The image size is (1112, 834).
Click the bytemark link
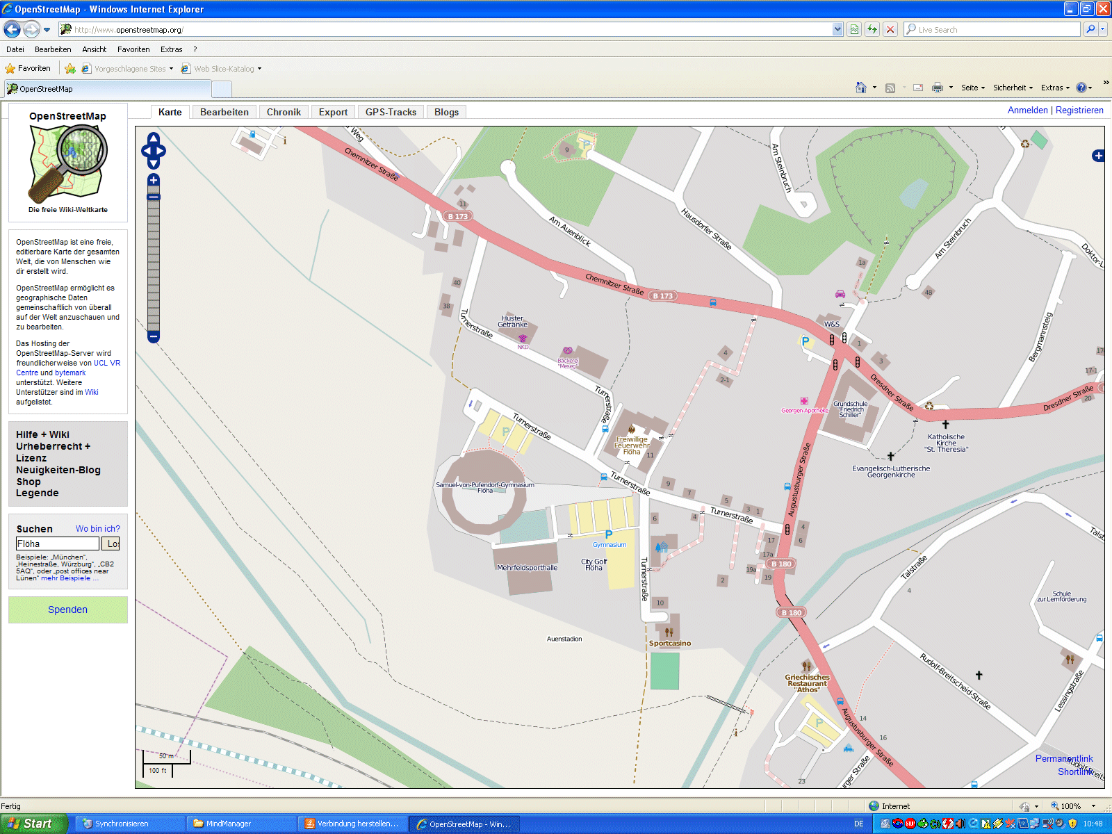click(x=70, y=373)
